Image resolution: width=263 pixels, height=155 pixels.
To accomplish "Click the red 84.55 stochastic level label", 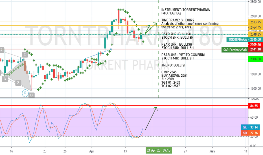I will click(x=254, y=106).
